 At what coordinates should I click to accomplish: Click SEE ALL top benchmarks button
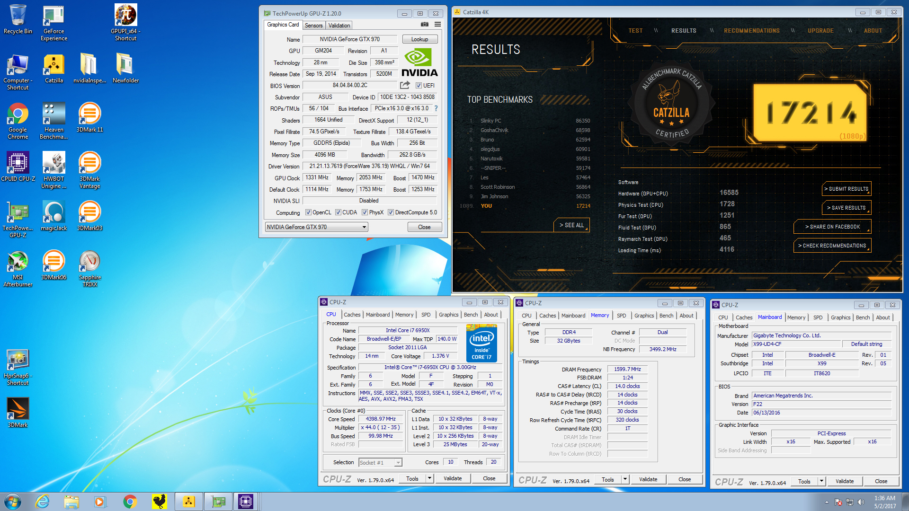[x=571, y=225]
